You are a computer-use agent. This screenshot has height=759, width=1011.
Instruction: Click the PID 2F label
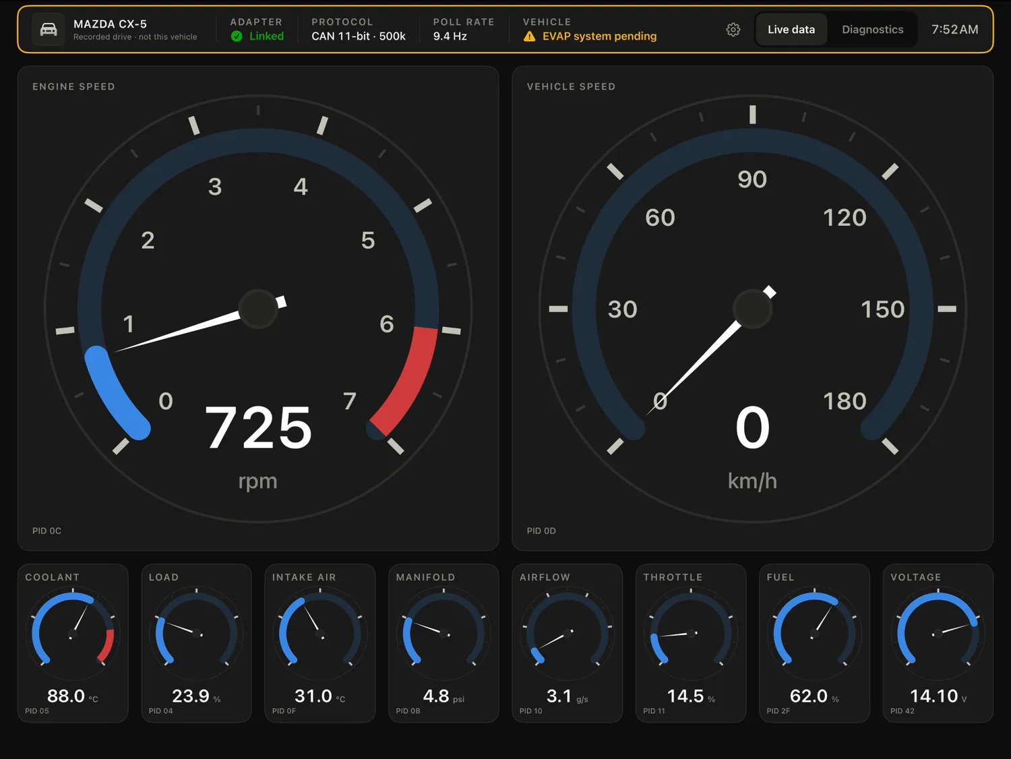coord(778,711)
